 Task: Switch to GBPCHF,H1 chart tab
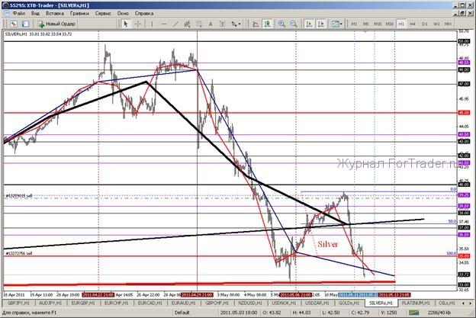[217, 303]
